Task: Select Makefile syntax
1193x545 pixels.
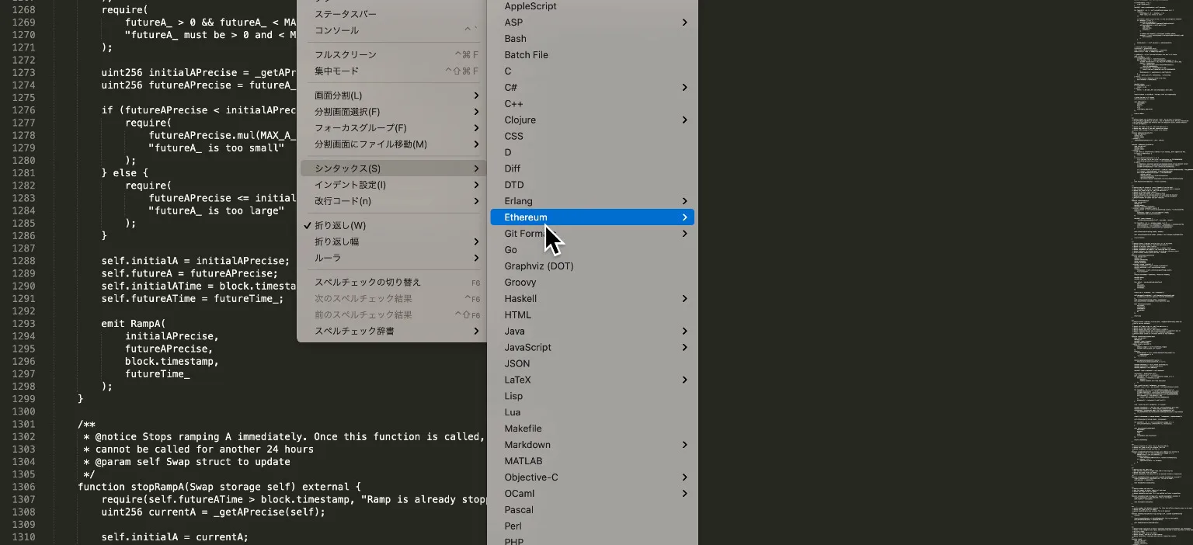Action: click(593, 429)
